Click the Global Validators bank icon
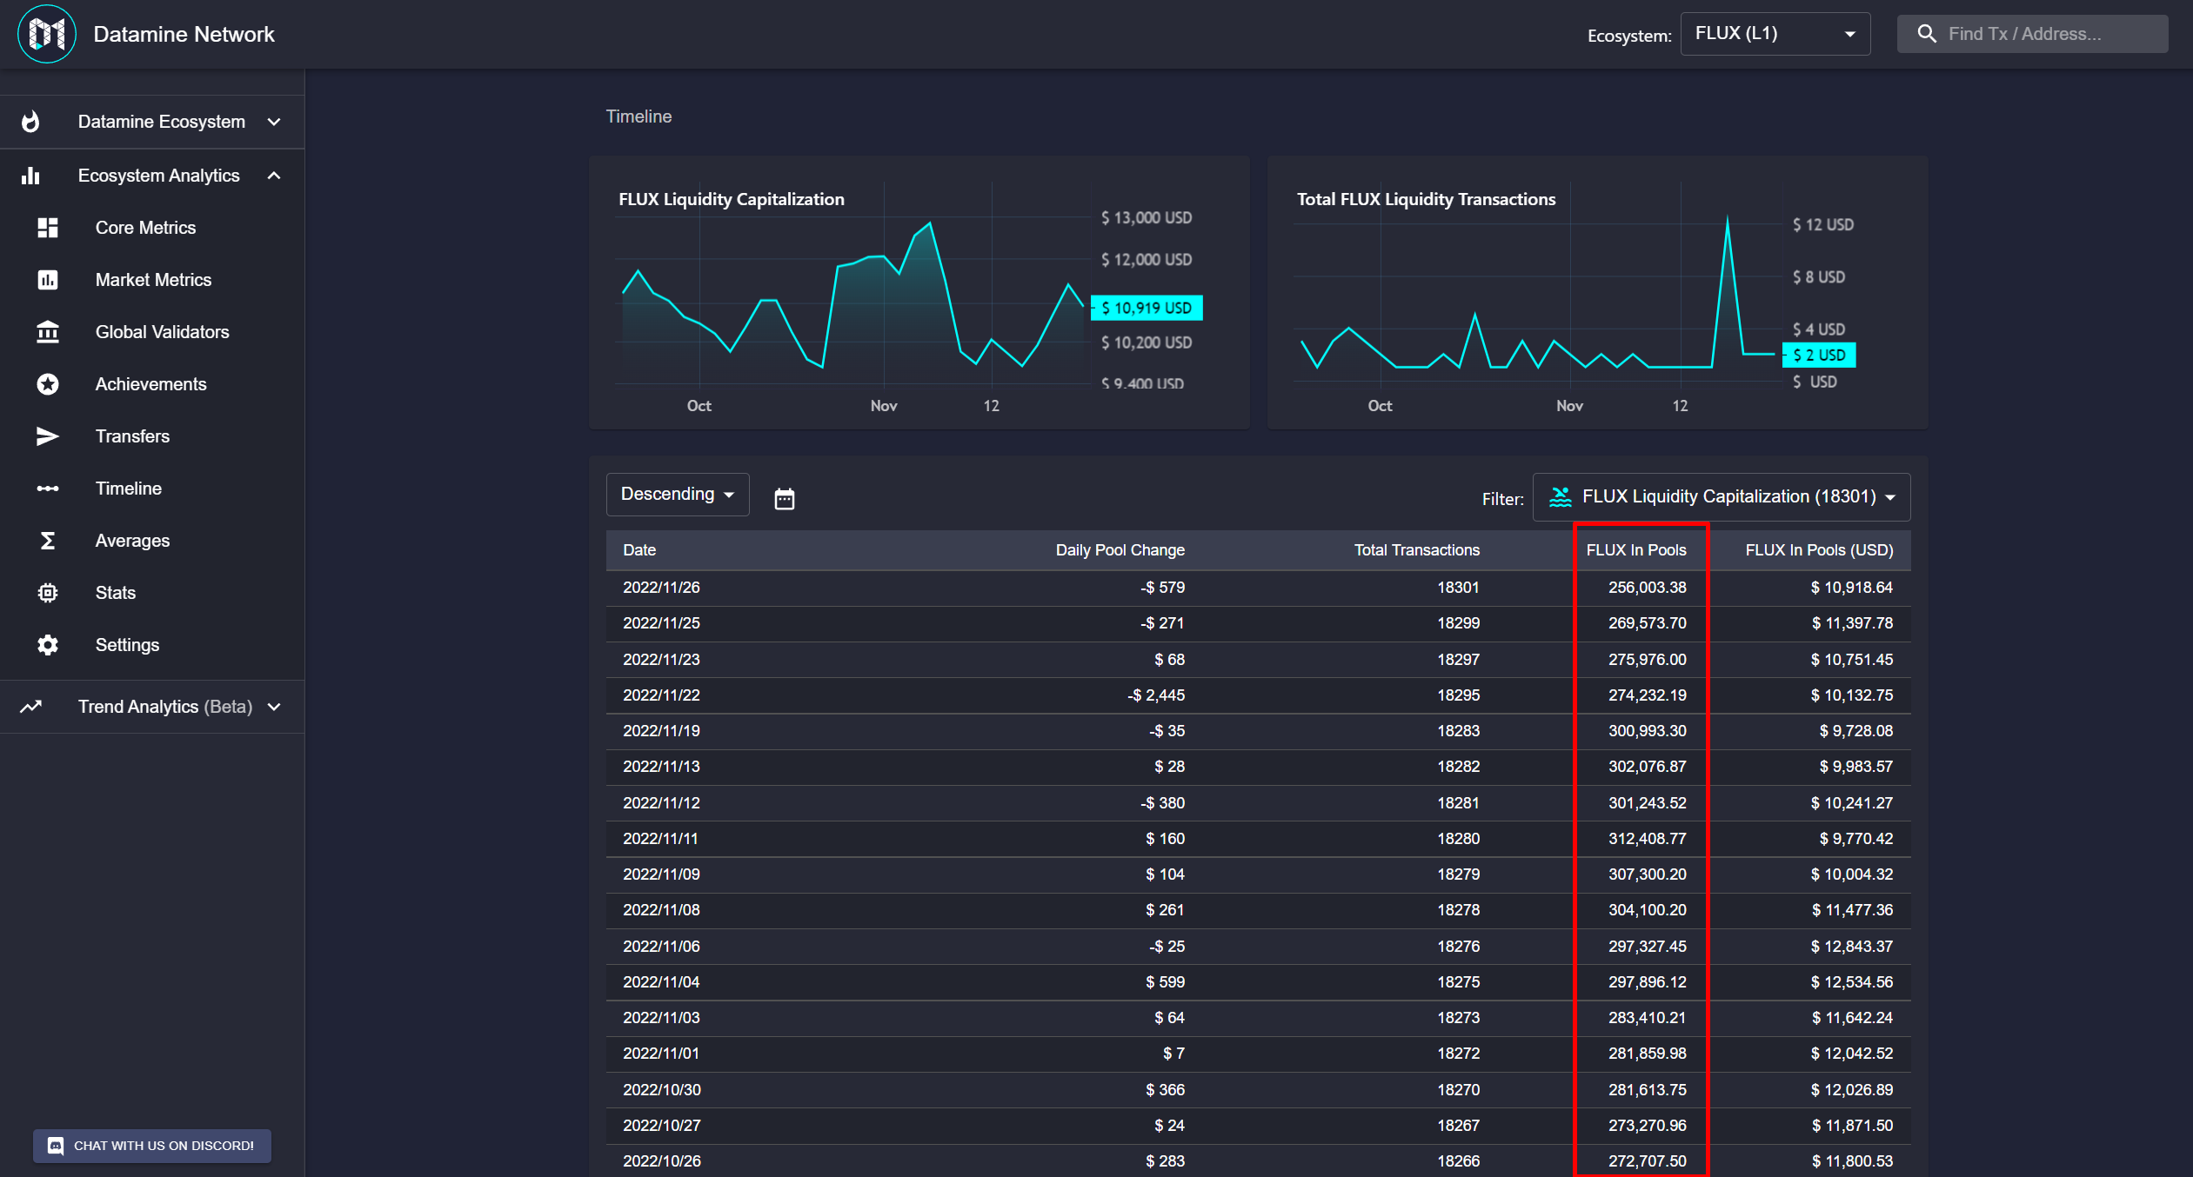 [48, 332]
